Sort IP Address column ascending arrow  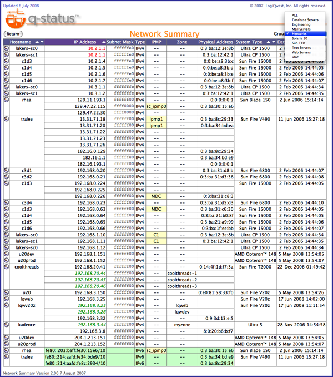[104, 42]
